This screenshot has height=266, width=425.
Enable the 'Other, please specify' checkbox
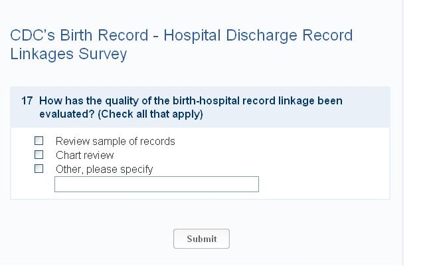[x=39, y=169]
